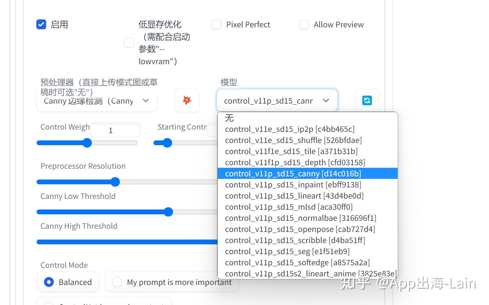Enable the 低显存优化 low VRAM option

click(x=129, y=42)
